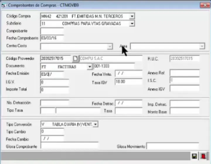This screenshot has height=164, width=211.
Task: Focus the Importe Total field
Action: click(55, 90)
